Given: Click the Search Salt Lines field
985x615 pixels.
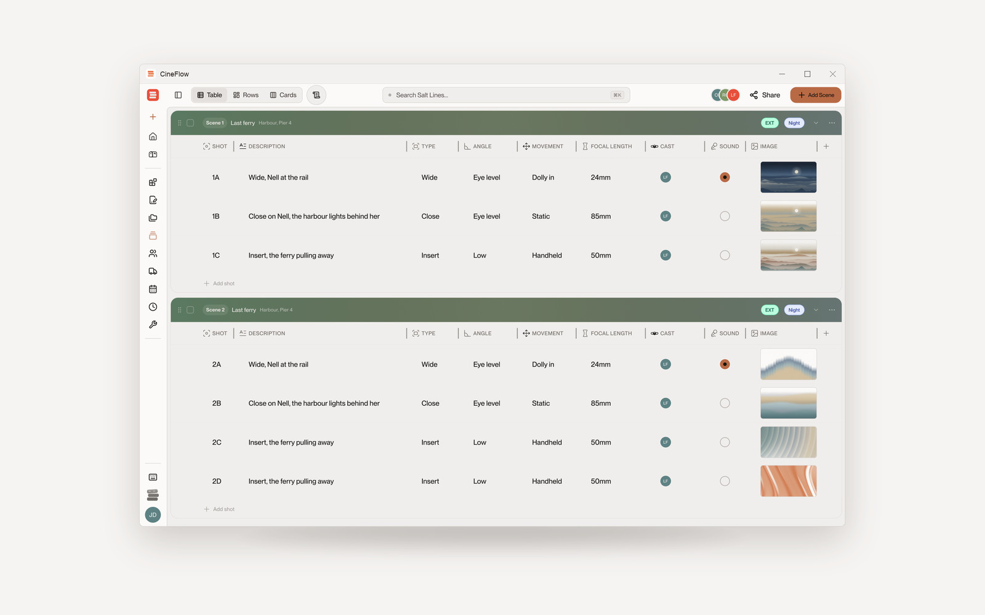Looking at the screenshot, I should [506, 95].
